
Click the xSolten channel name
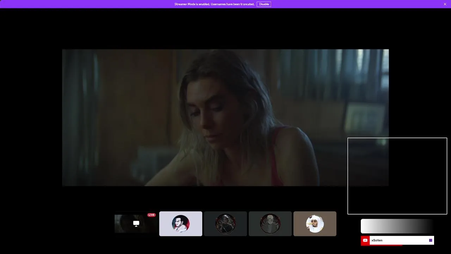tap(377, 240)
